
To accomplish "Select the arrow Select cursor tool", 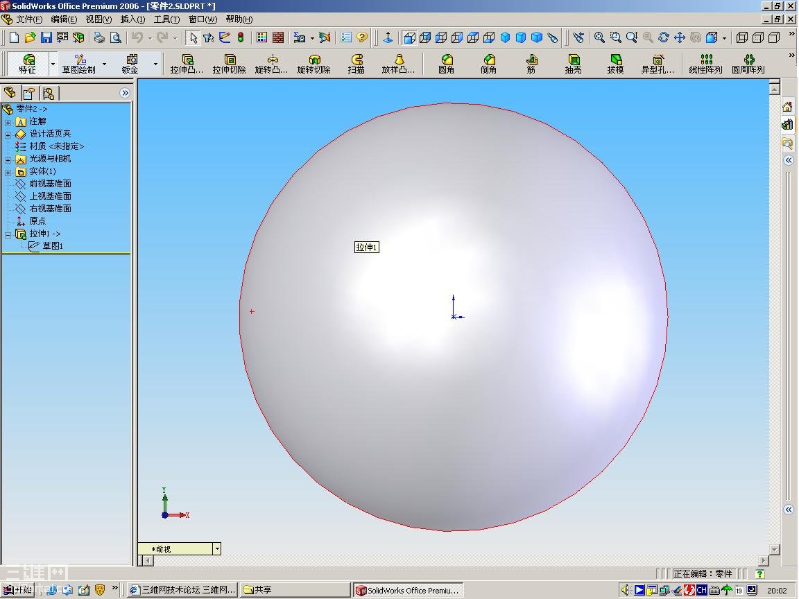I will [193, 37].
